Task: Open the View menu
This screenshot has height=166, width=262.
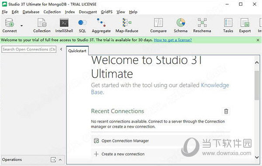Action: [x=121, y=12]
